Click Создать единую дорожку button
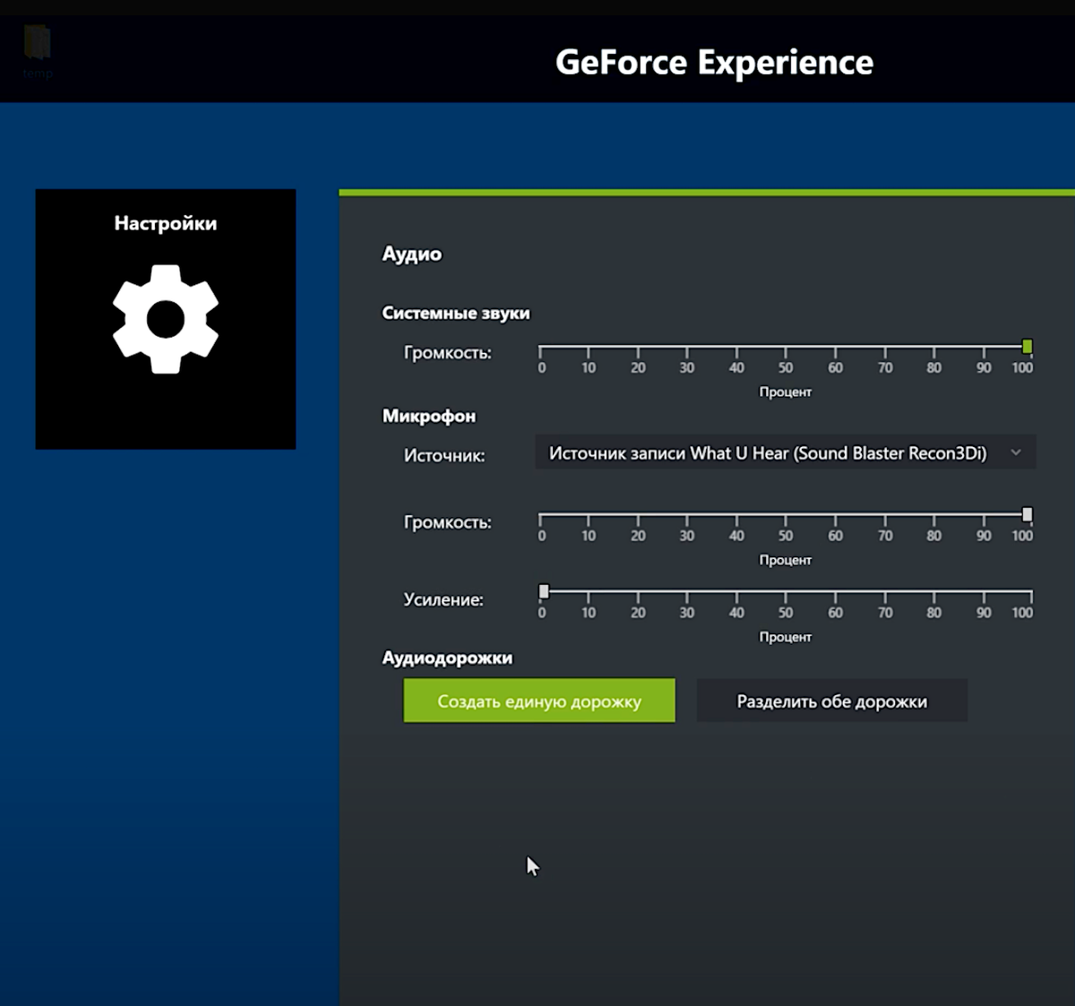 pos(539,701)
